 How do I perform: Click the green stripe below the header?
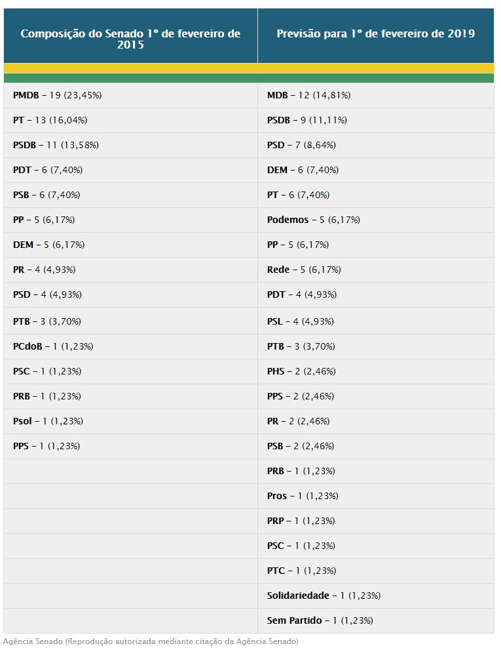tap(249, 78)
